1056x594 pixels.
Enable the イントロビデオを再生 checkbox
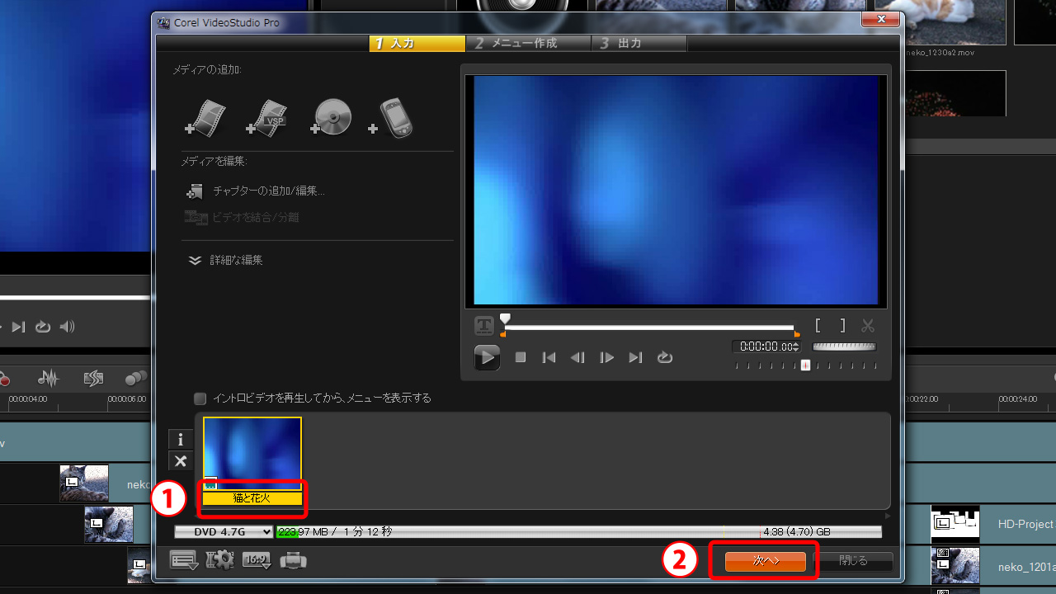(x=200, y=398)
